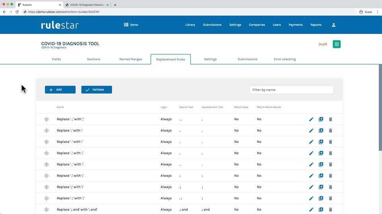Open the COVID-19 Diagnosis link under title

(x=54, y=48)
